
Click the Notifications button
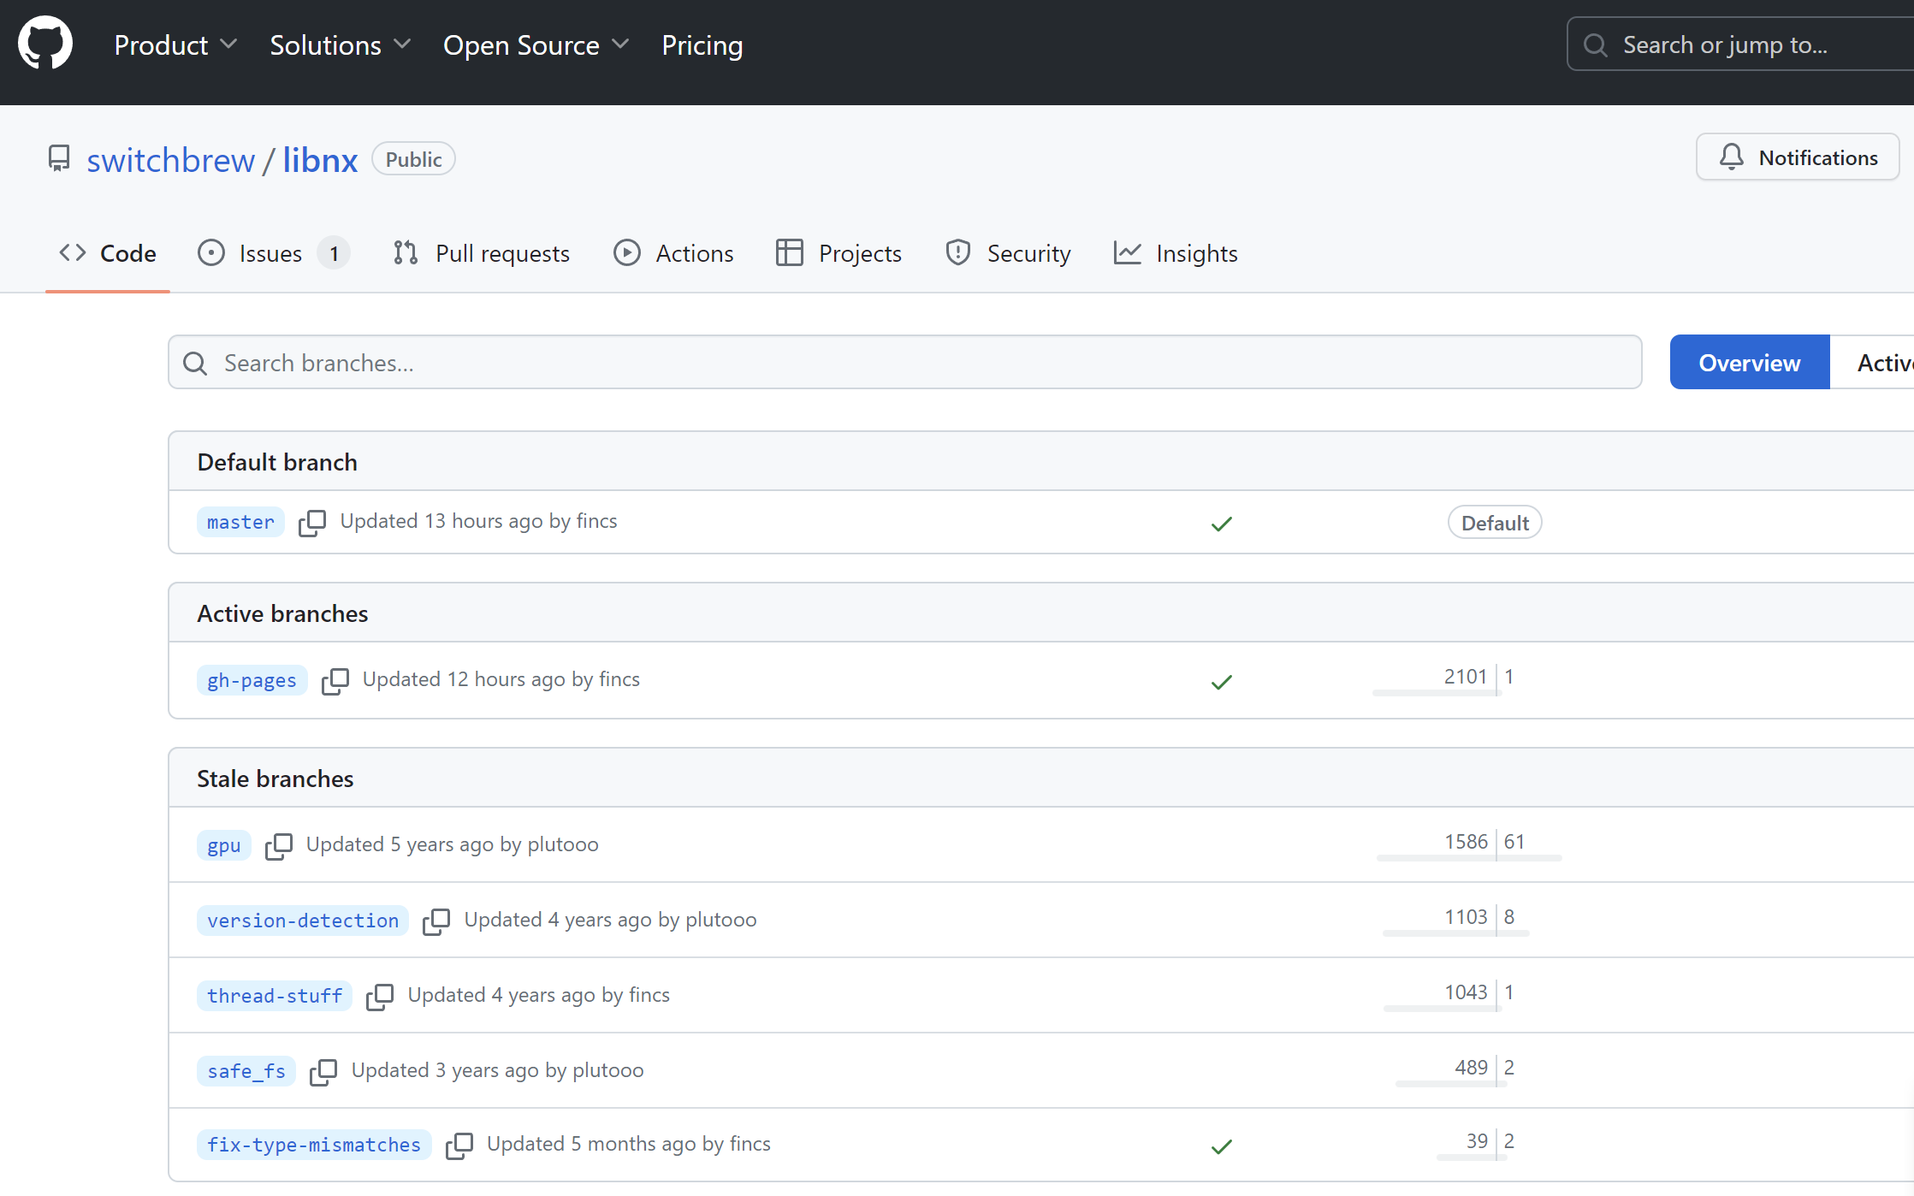(1798, 157)
